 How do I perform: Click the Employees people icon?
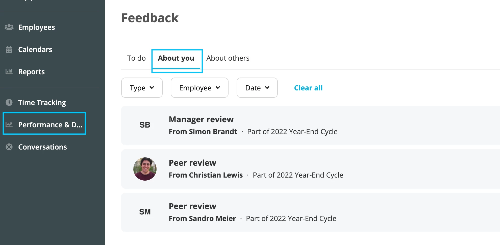tap(9, 27)
